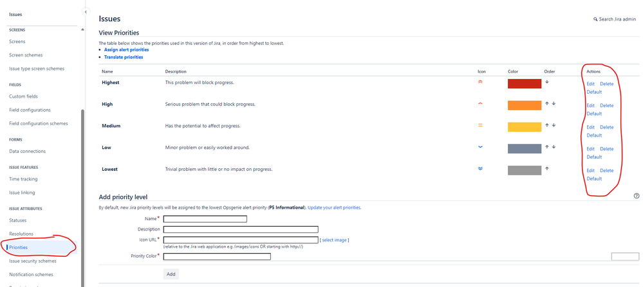Go to Custom fields

point(23,96)
